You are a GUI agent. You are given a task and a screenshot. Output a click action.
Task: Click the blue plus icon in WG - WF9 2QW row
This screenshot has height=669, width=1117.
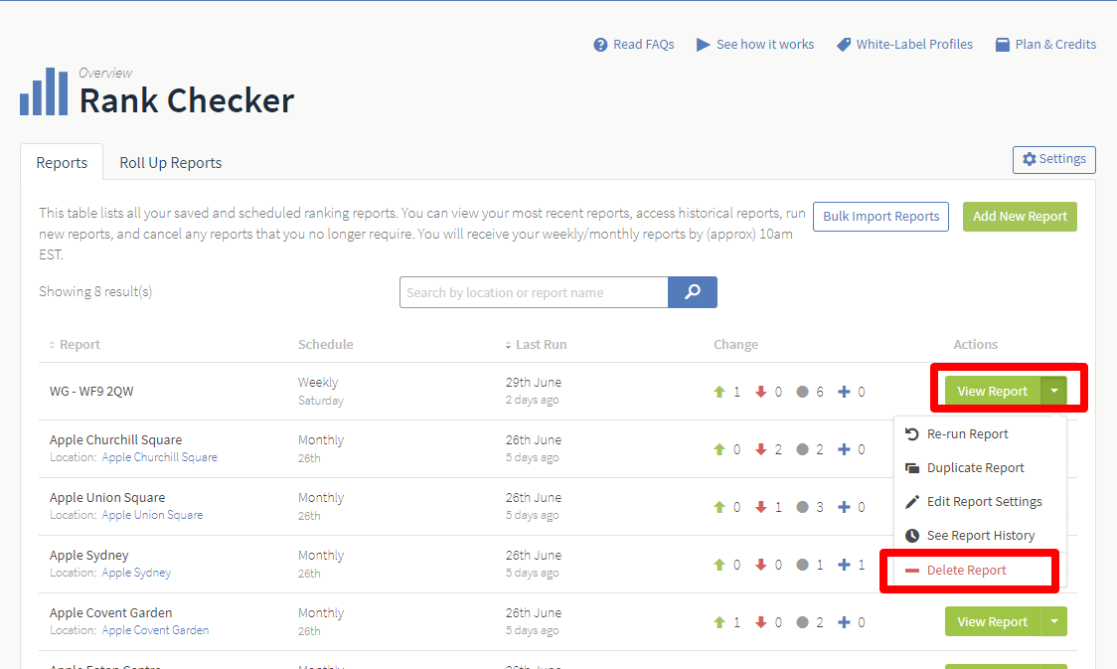844,392
